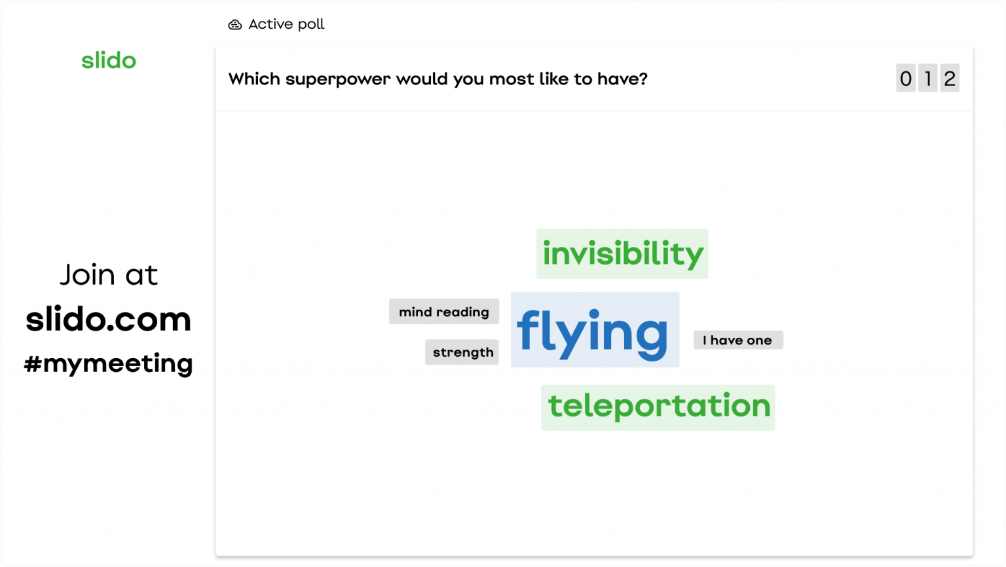This screenshot has height=567, width=1006.
Task: Click the 'strength' tag
Action: pyautogui.click(x=462, y=352)
